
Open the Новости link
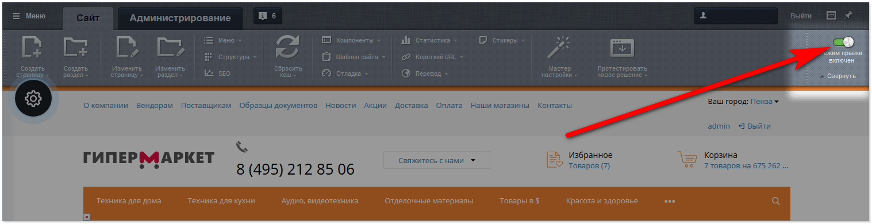pyautogui.click(x=341, y=106)
